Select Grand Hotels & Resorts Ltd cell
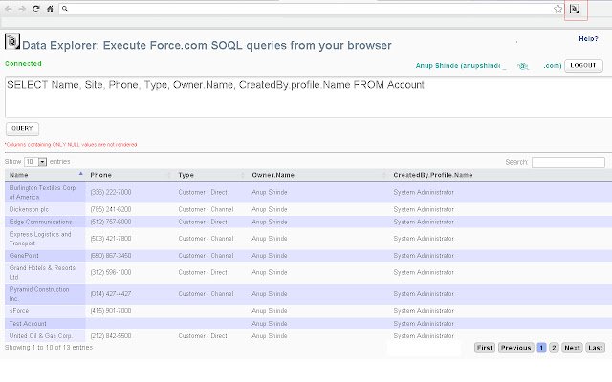 [45, 272]
